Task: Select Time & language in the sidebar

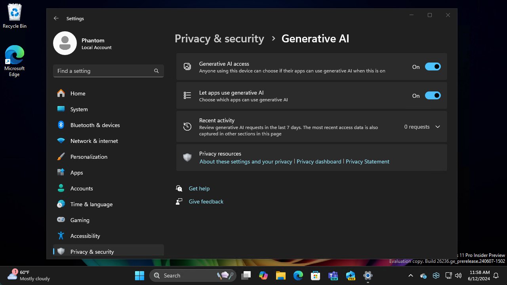Action: [91, 204]
